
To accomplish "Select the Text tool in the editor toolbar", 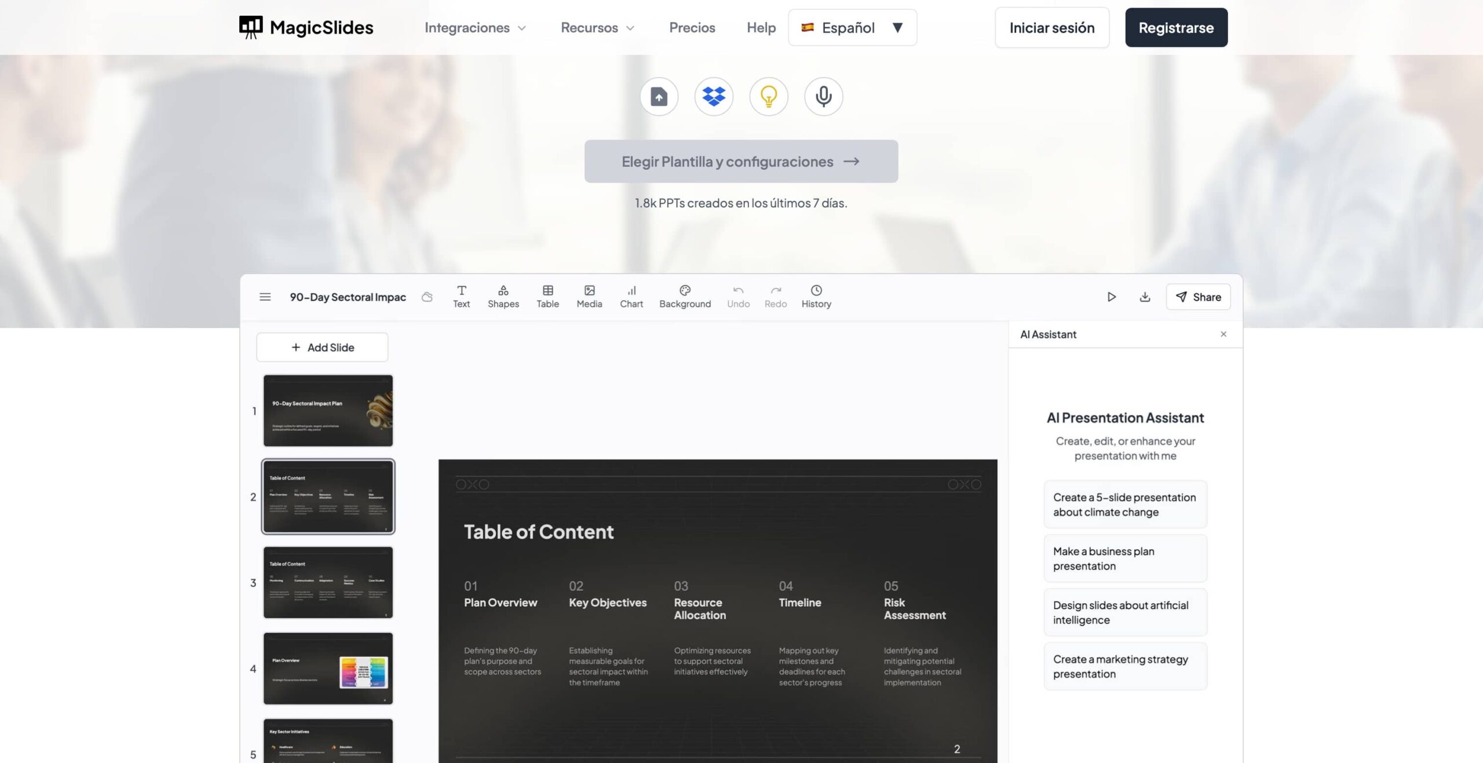I will click(461, 297).
